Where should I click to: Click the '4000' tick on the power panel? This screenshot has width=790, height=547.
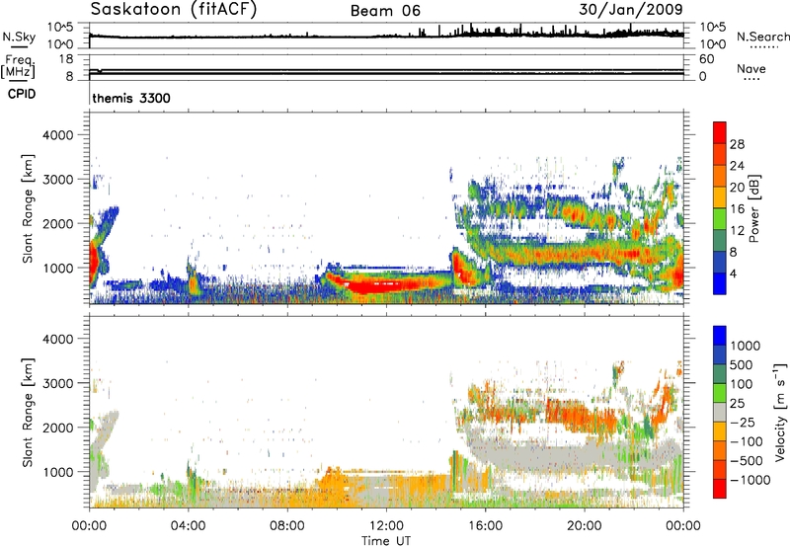pos(57,135)
